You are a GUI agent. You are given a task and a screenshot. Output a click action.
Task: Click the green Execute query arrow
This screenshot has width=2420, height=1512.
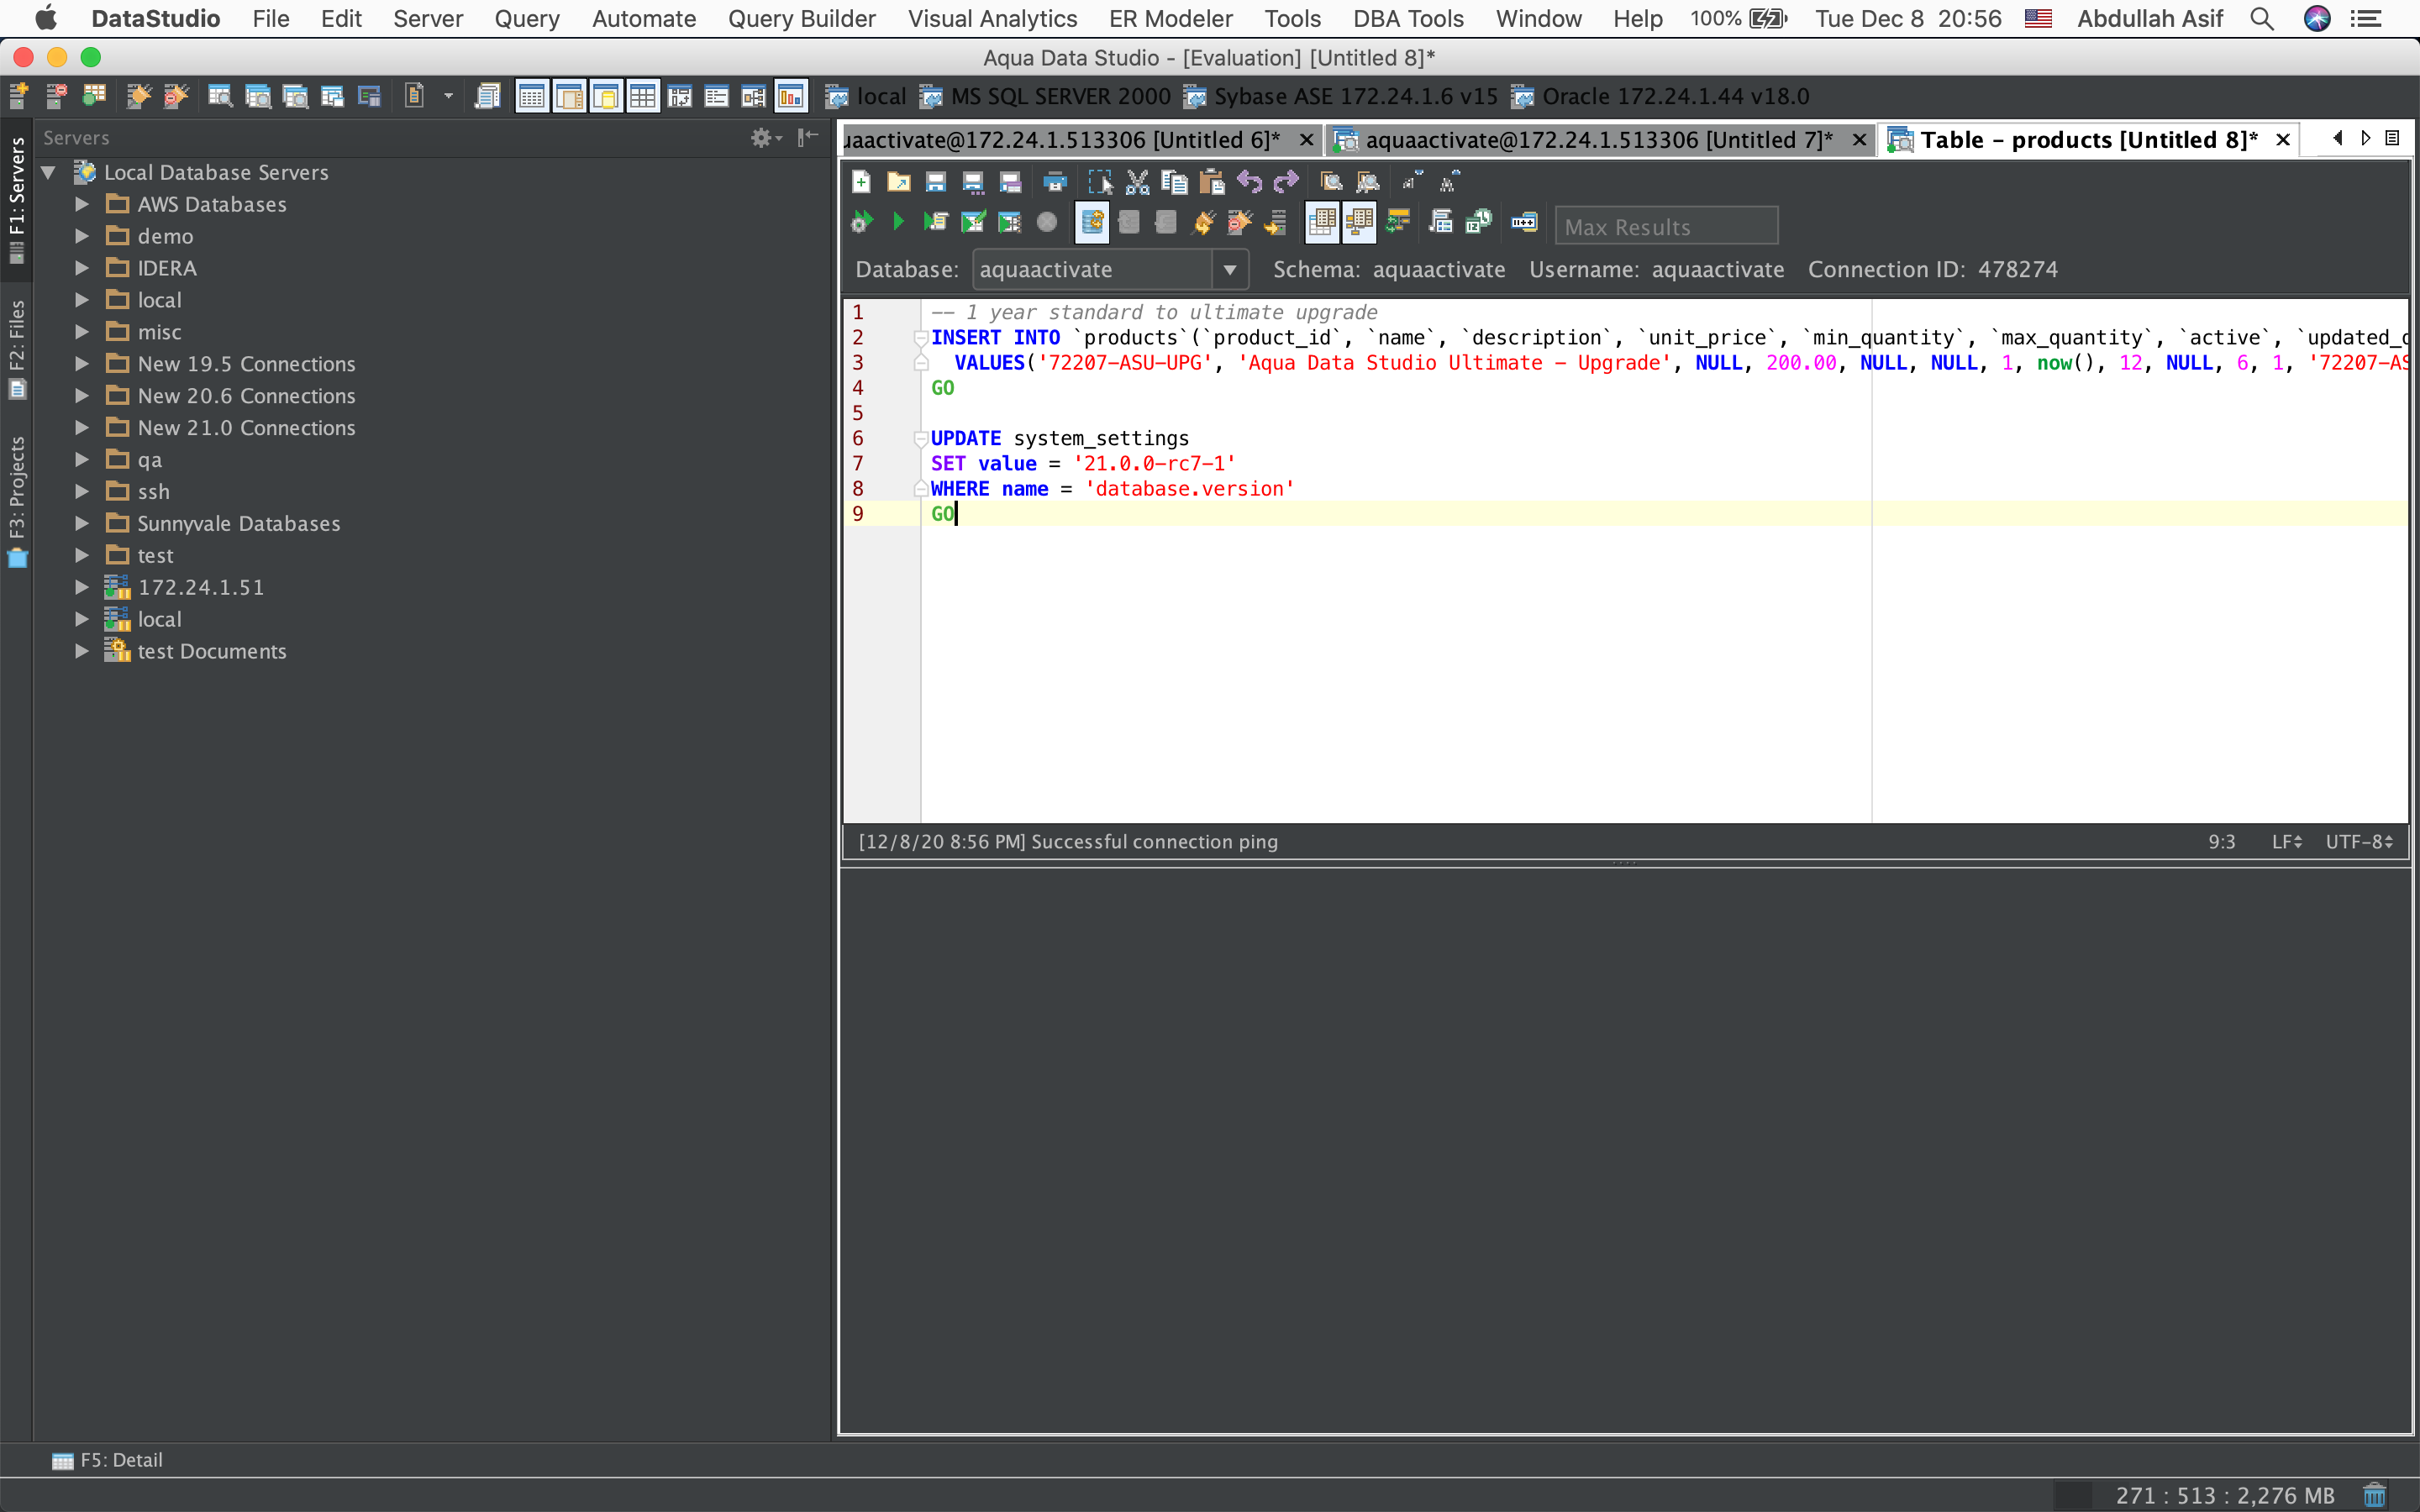[897, 222]
